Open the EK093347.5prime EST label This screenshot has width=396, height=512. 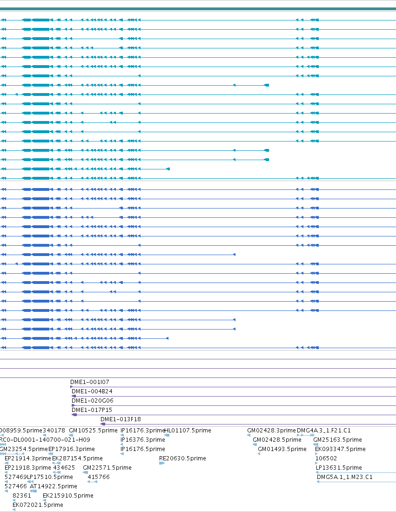(340, 449)
